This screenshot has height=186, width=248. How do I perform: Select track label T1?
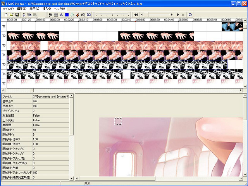pos(4,26)
